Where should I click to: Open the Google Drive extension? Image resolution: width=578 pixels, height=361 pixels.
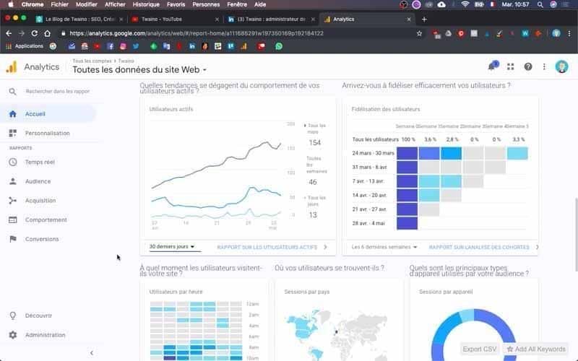click(x=449, y=33)
